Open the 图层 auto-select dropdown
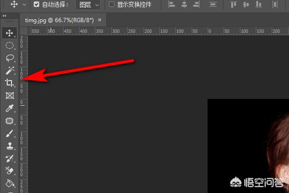This screenshot has width=289, height=193. (88, 5)
